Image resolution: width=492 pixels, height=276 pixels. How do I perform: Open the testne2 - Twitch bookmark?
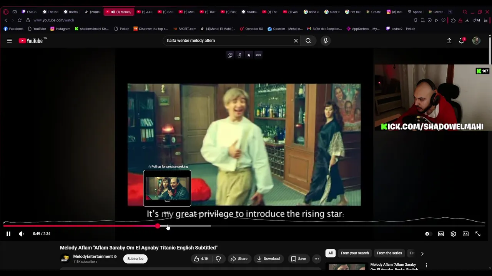tap(401, 29)
